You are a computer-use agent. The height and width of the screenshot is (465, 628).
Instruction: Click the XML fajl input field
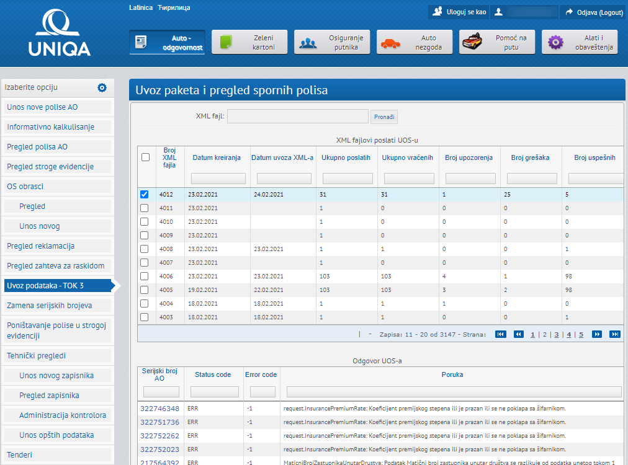click(297, 117)
